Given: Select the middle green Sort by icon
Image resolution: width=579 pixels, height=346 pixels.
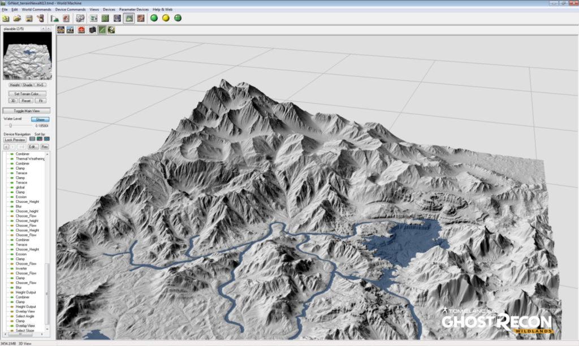Looking at the screenshot, I should point(40,139).
